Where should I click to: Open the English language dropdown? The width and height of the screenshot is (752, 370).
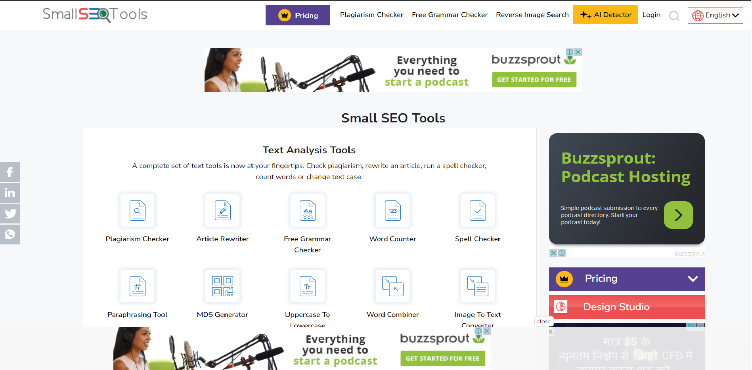pos(715,15)
